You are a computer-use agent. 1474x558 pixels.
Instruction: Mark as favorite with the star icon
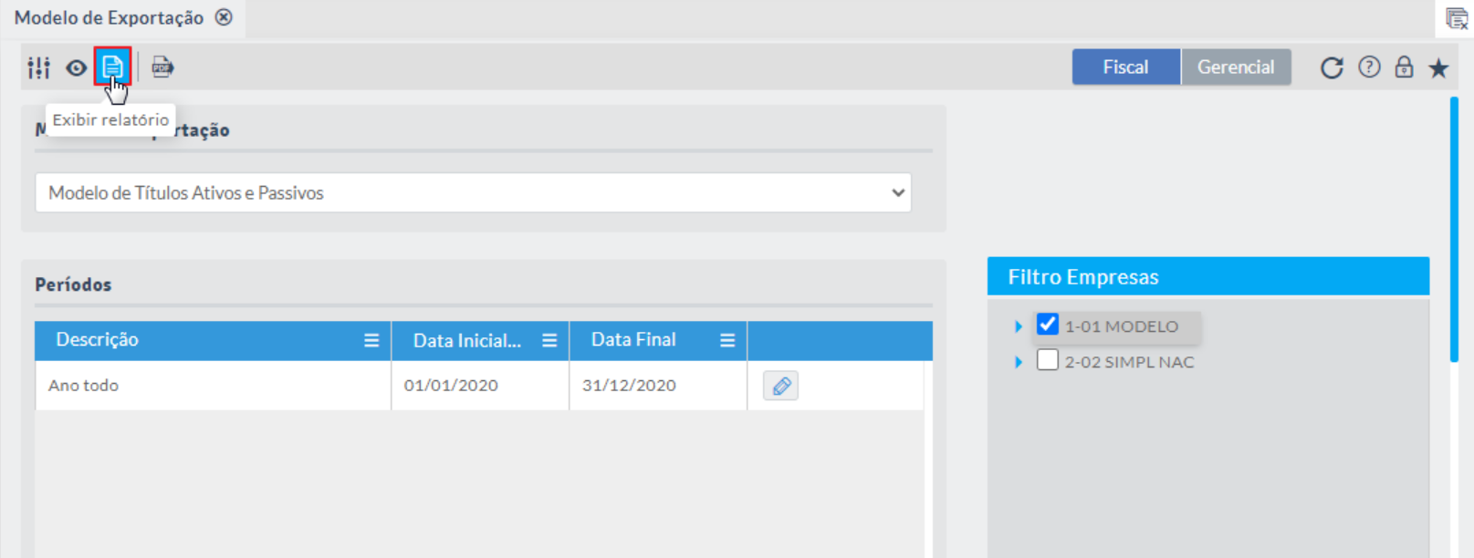tap(1438, 67)
